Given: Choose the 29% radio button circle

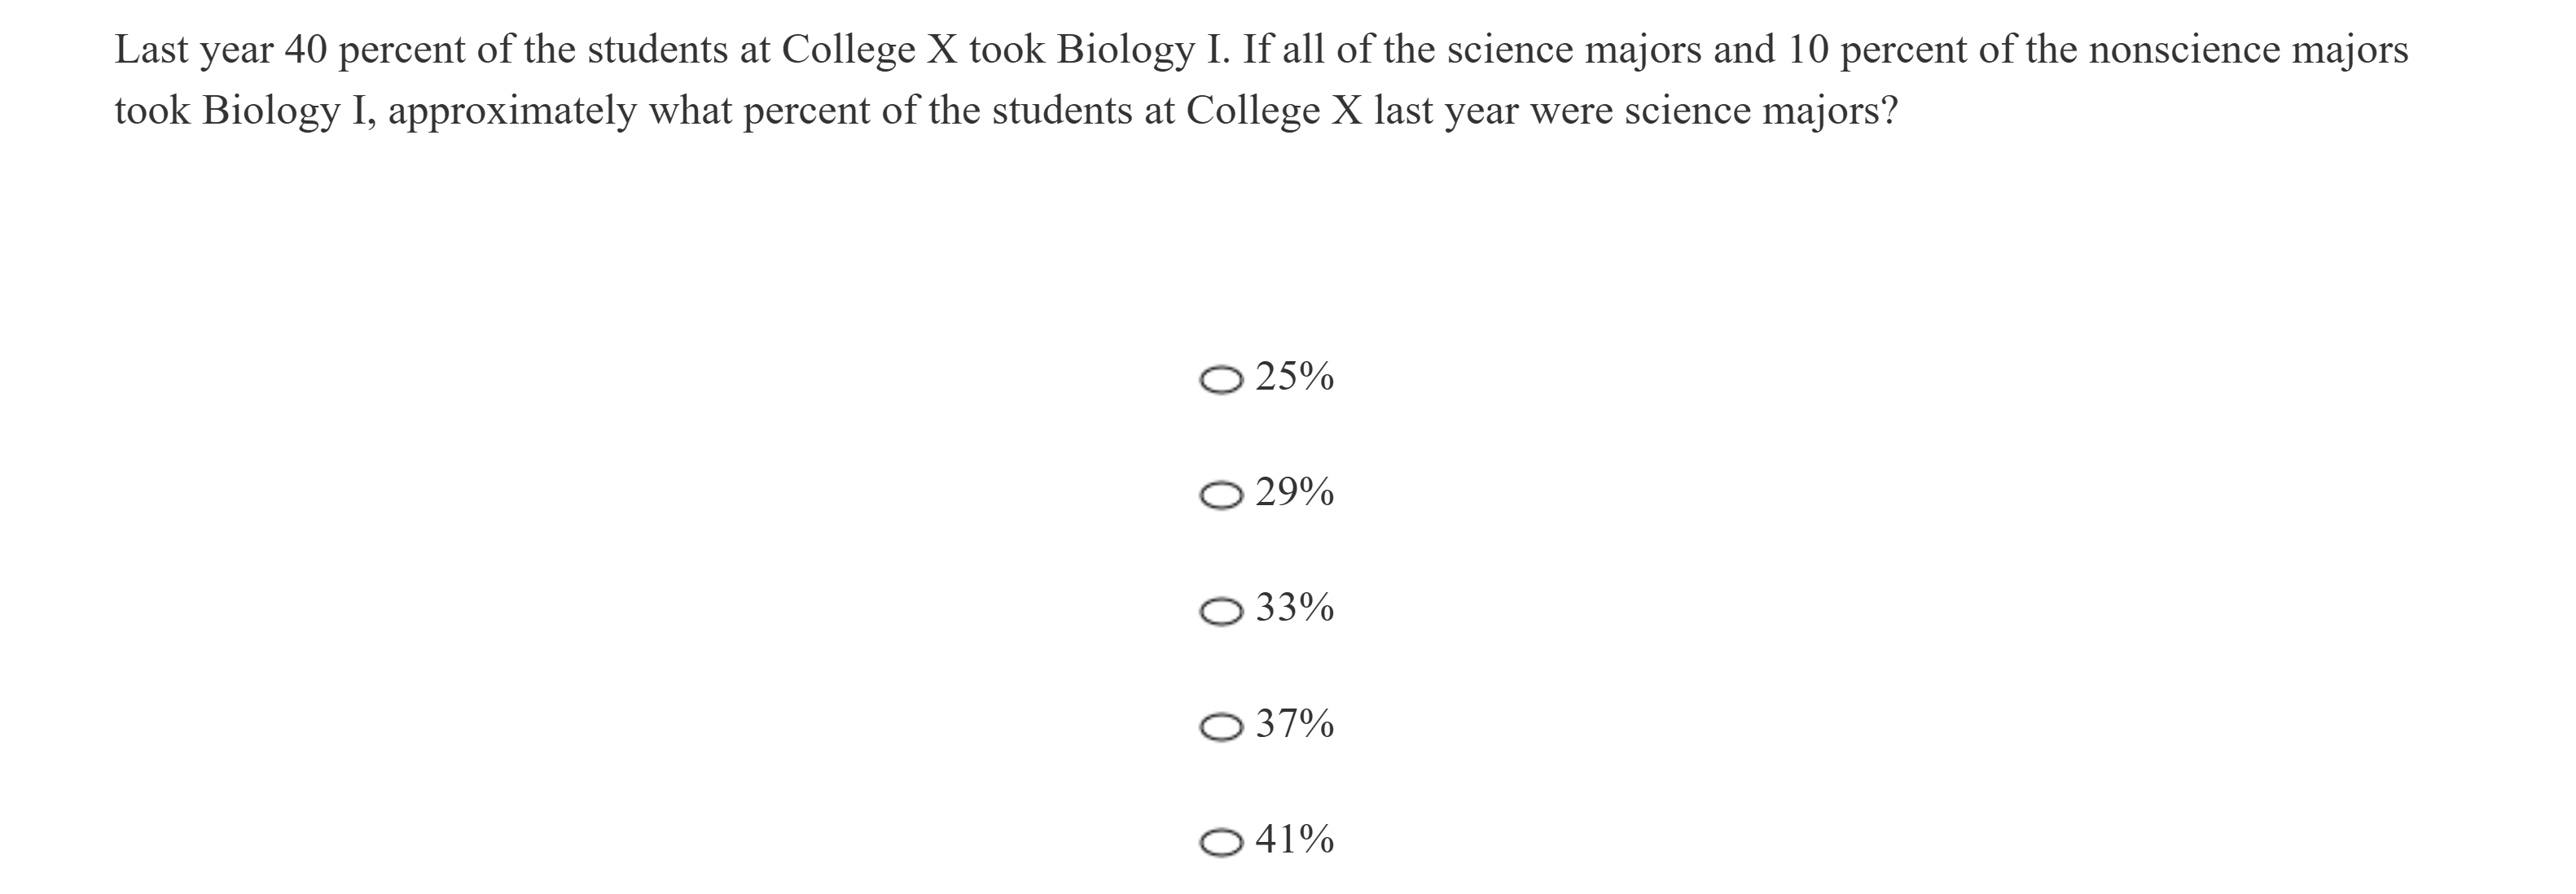Looking at the screenshot, I should pos(1221,495).
